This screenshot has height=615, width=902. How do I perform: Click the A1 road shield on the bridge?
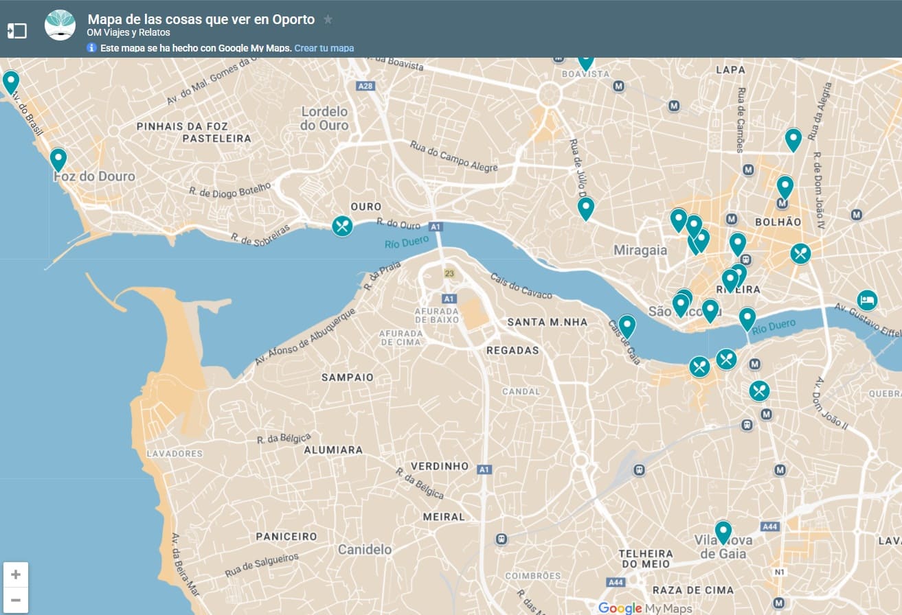pyautogui.click(x=435, y=227)
